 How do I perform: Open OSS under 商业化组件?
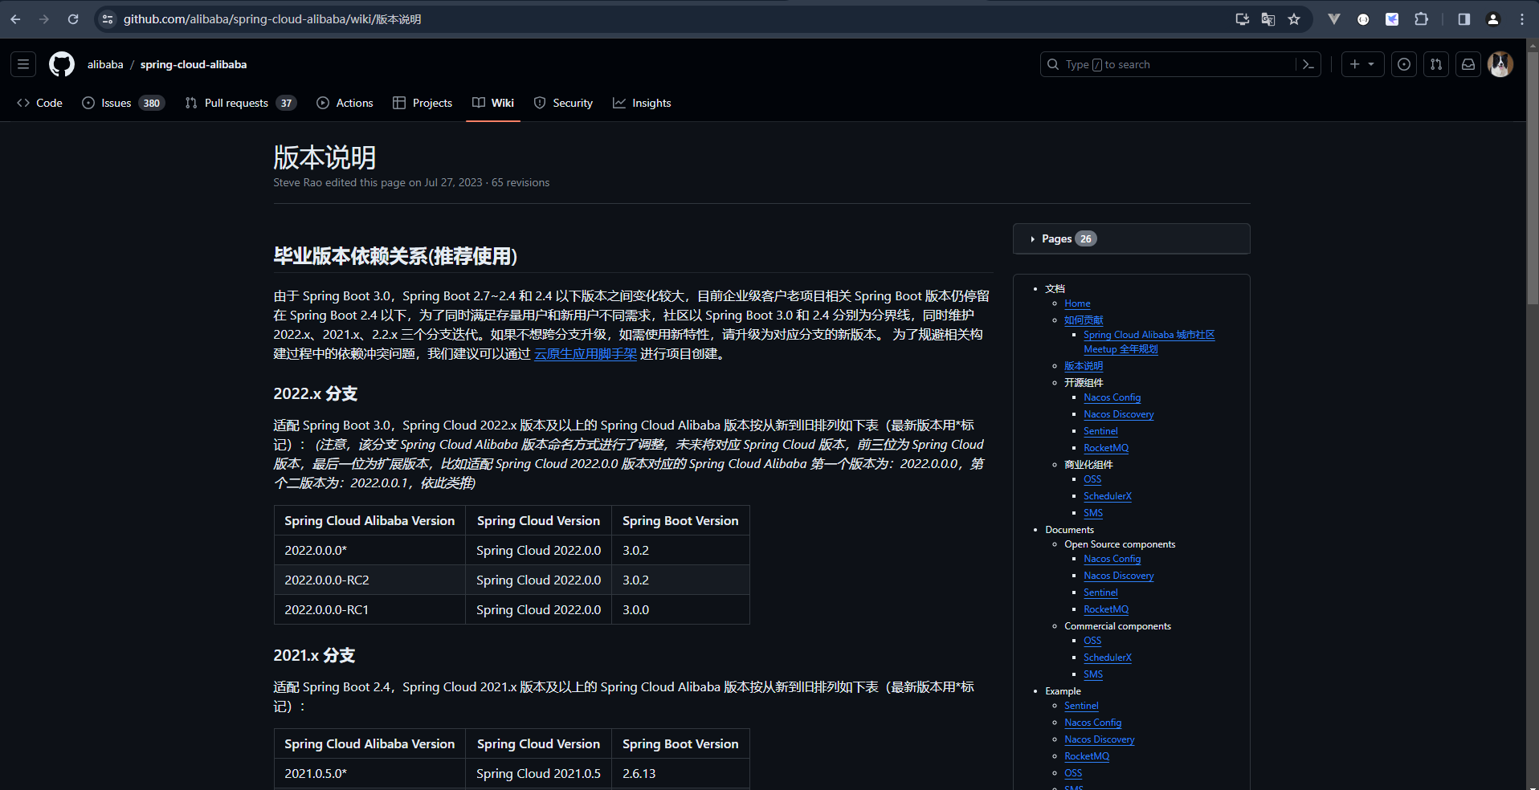[x=1092, y=479]
